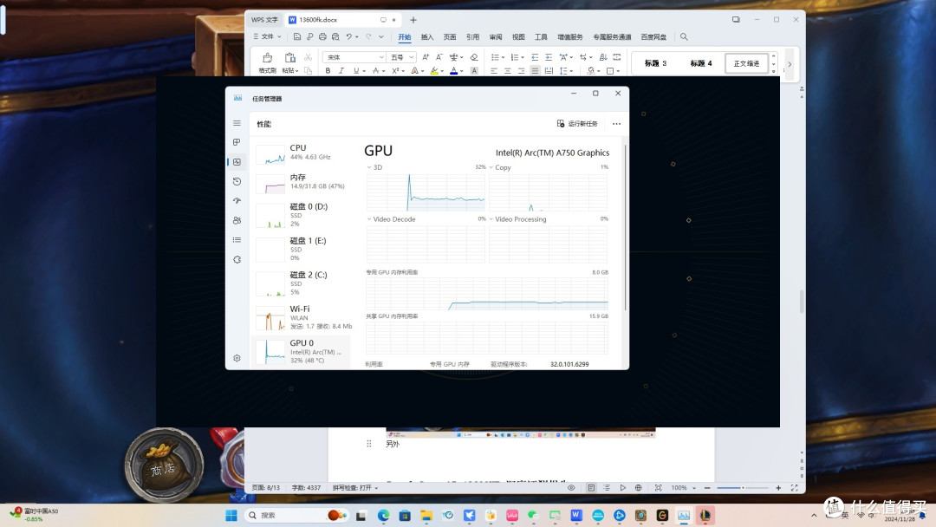Click the highlight color button

tap(434, 71)
